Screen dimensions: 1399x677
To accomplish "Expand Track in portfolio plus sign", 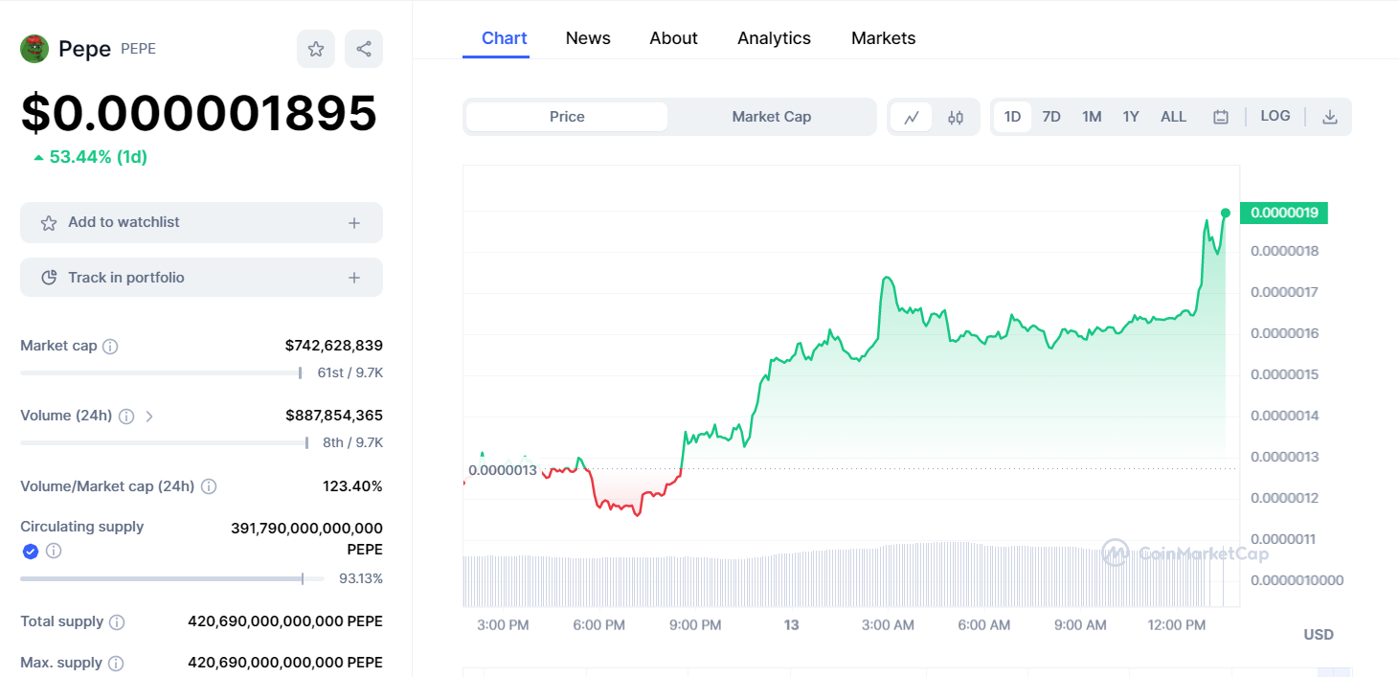I will pyautogui.click(x=354, y=278).
